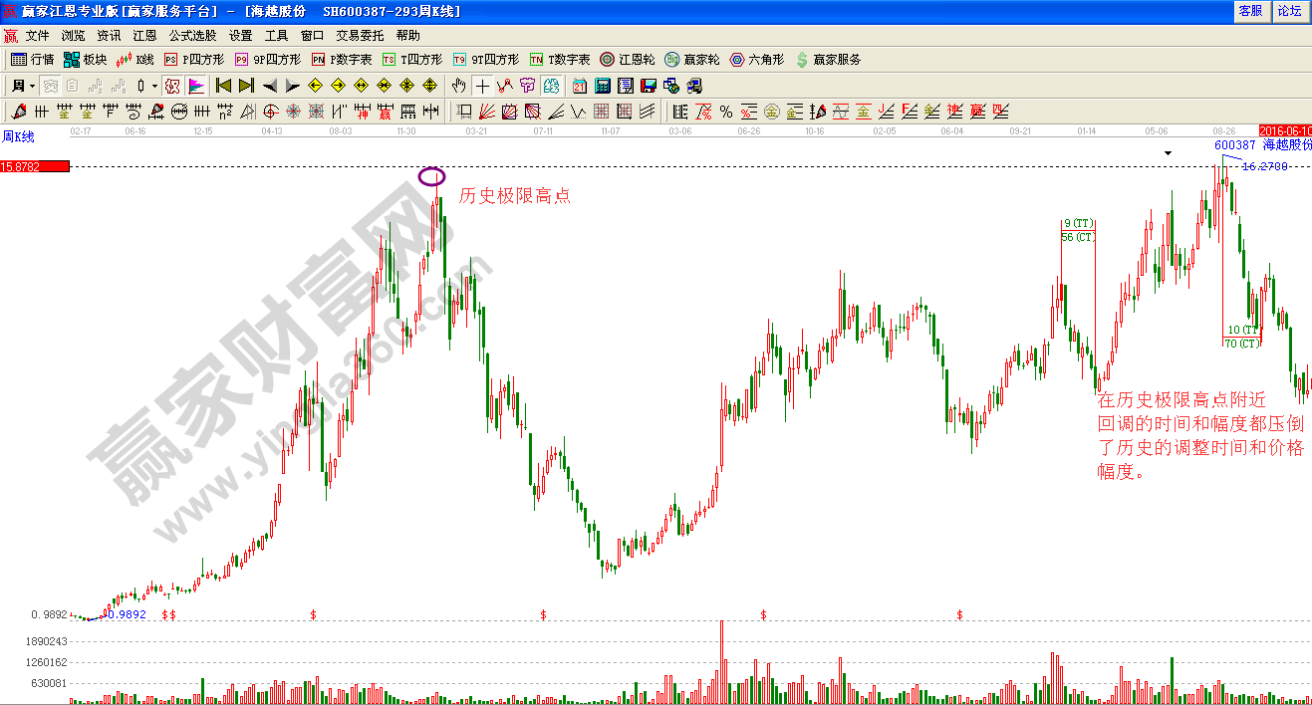The width and height of the screenshot is (1312, 705).
Task: Click the 历史极限高点 annotation text
Action: click(514, 196)
